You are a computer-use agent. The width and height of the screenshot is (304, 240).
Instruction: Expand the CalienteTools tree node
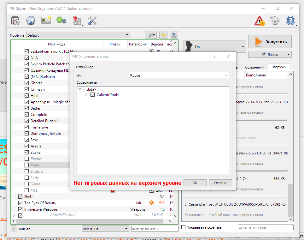pos(86,95)
